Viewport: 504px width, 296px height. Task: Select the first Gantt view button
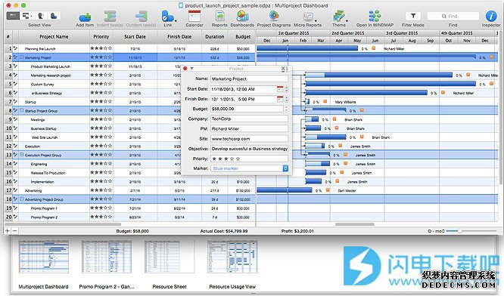pos(13,15)
